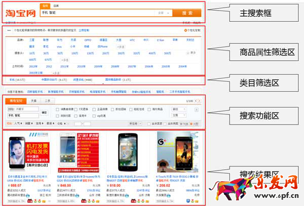Filter by brand OPPO

[88, 40]
